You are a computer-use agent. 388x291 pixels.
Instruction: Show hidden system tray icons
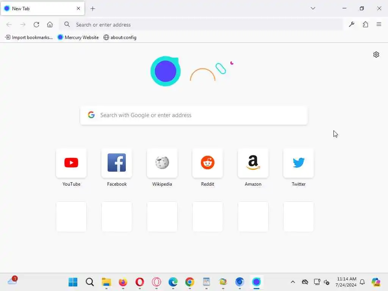click(293, 282)
